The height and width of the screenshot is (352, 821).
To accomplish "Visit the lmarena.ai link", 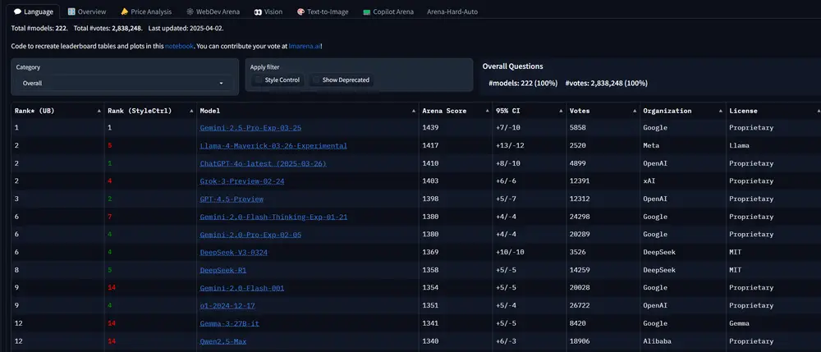I will 305,46.
